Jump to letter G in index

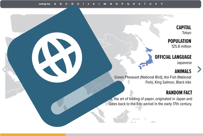72,4
